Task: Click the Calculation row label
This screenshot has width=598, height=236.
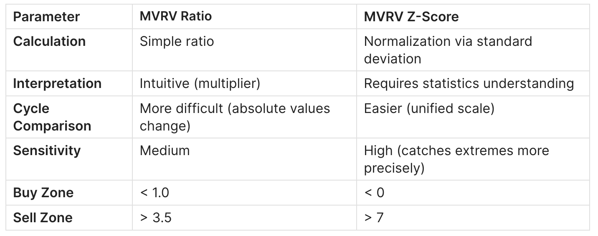Action: pyautogui.click(x=49, y=42)
